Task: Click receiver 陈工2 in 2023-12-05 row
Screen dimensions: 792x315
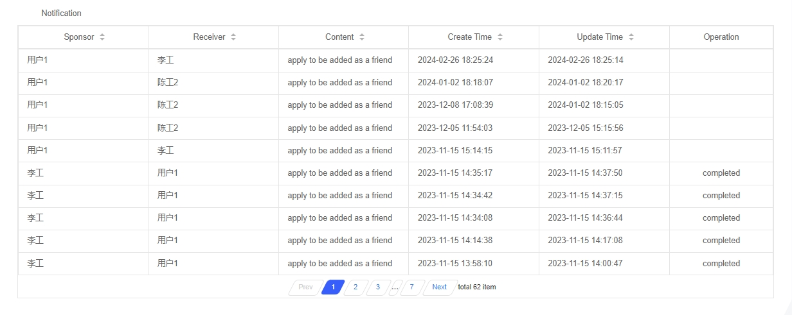Action: tap(168, 128)
